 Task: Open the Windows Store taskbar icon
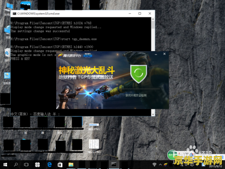60,165
